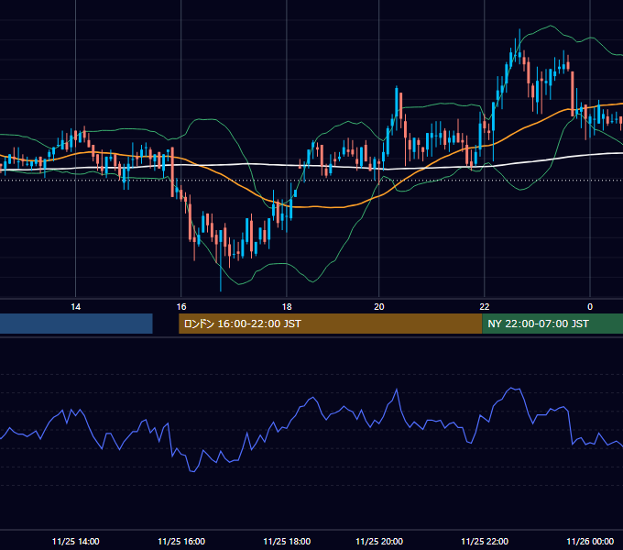Click the 22 hour label on price chart

(x=485, y=307)
